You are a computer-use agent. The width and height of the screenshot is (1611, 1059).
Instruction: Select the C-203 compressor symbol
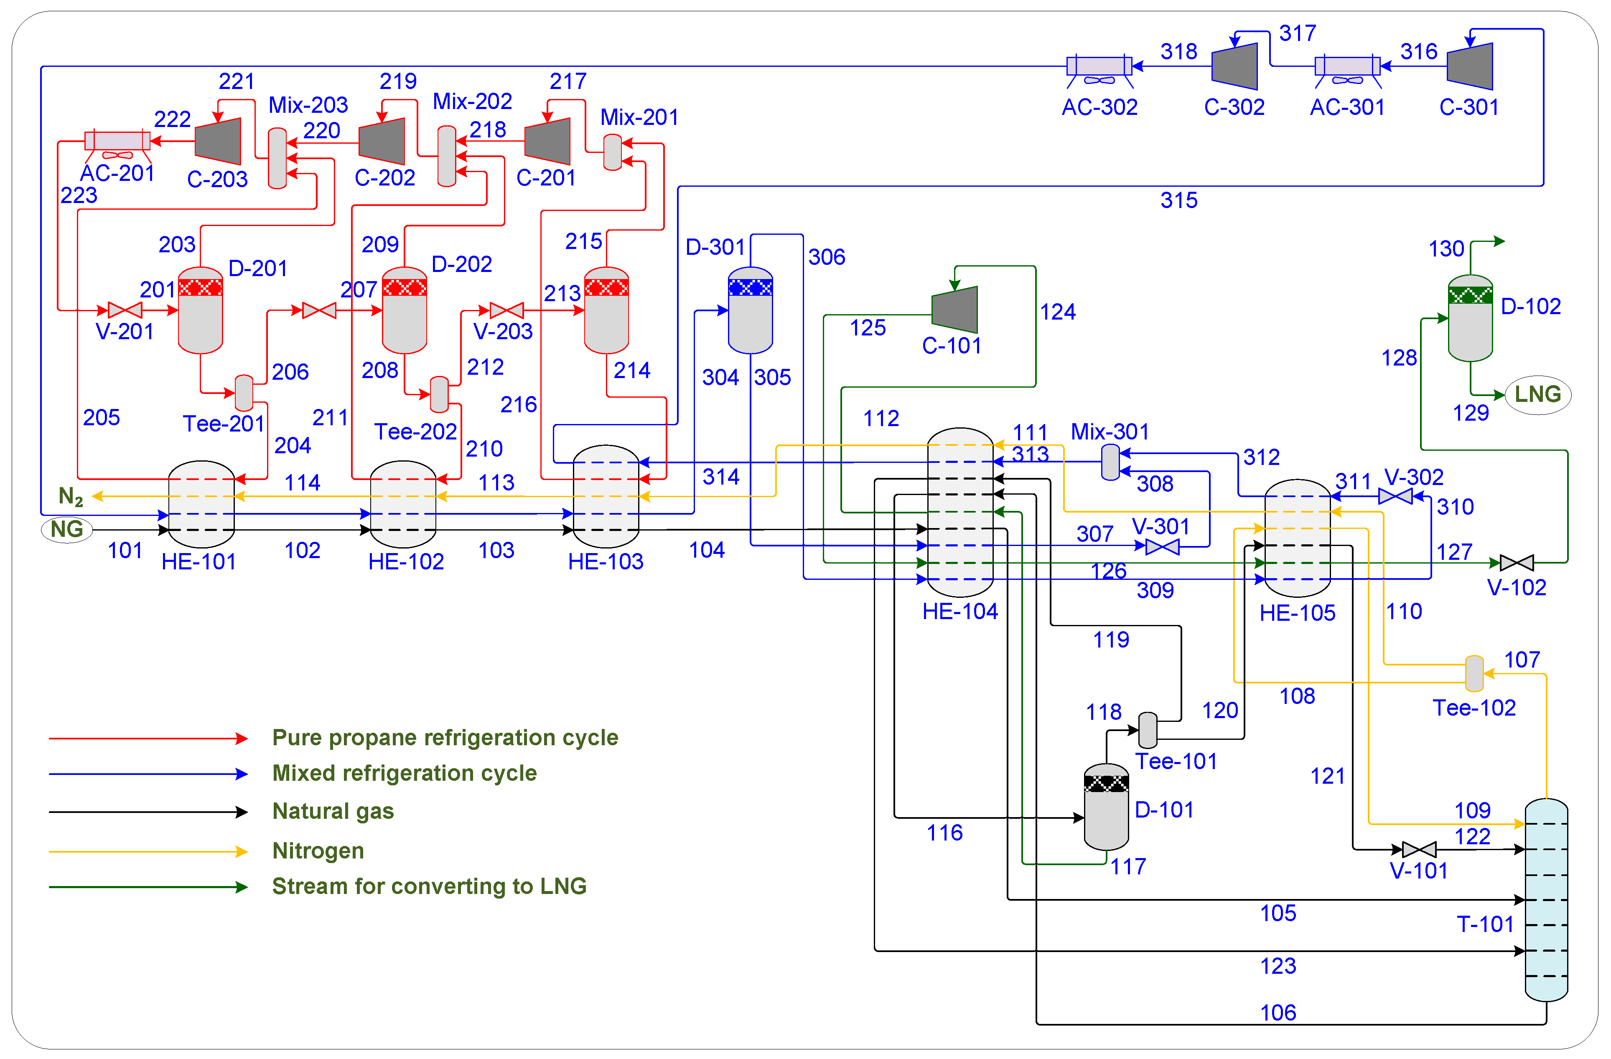(218, 142)
